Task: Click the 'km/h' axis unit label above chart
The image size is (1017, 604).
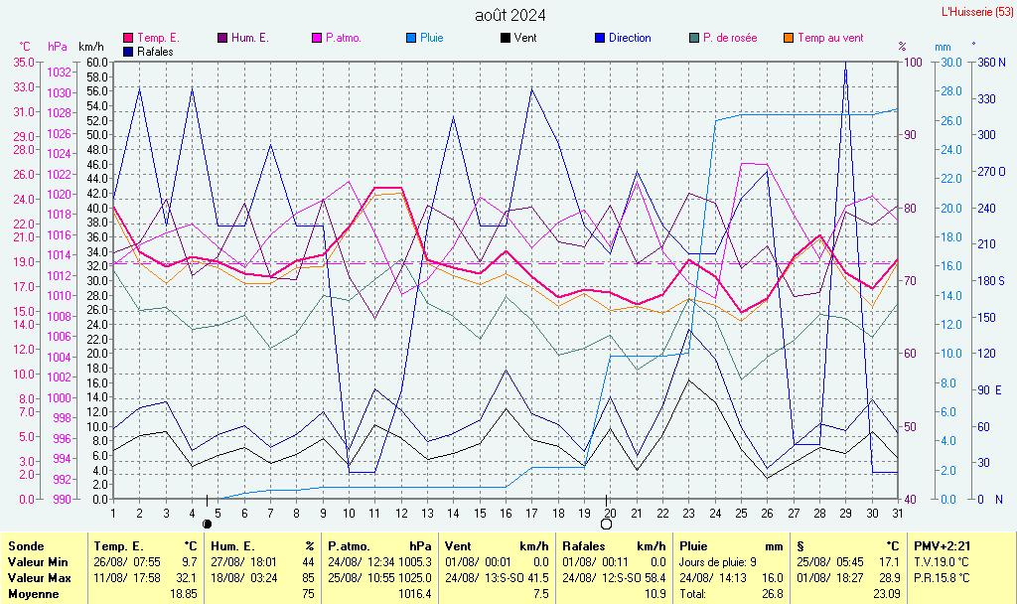Action: pos(91,47)
